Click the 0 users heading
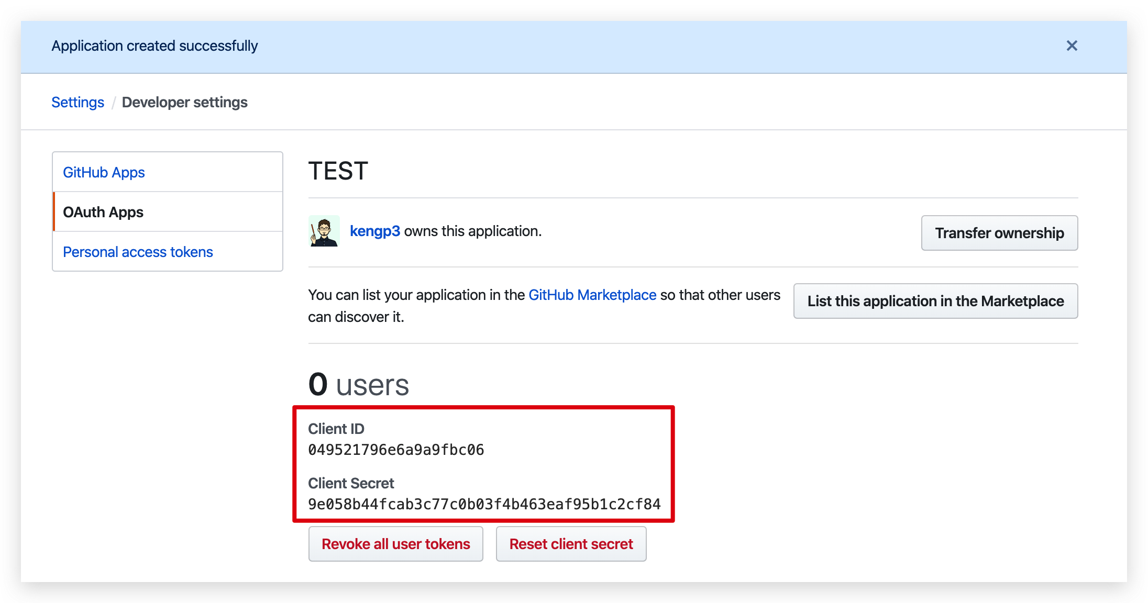1148x603 pixels. click(358, 384)
